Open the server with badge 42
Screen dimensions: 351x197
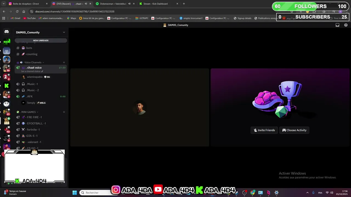coord(7,130)
